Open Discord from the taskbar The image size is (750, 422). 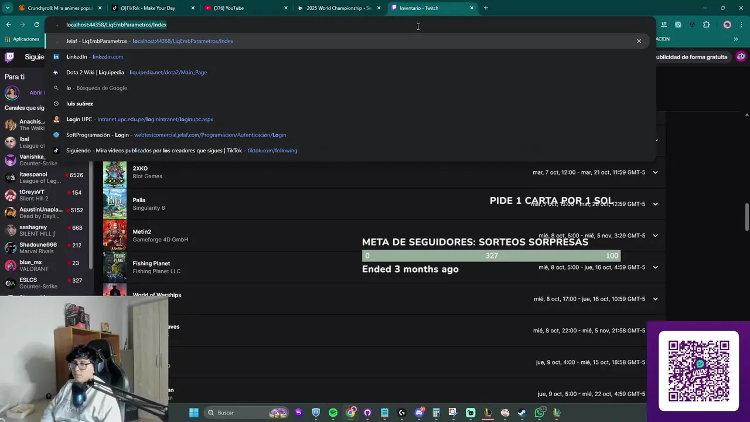click(419, 413)
